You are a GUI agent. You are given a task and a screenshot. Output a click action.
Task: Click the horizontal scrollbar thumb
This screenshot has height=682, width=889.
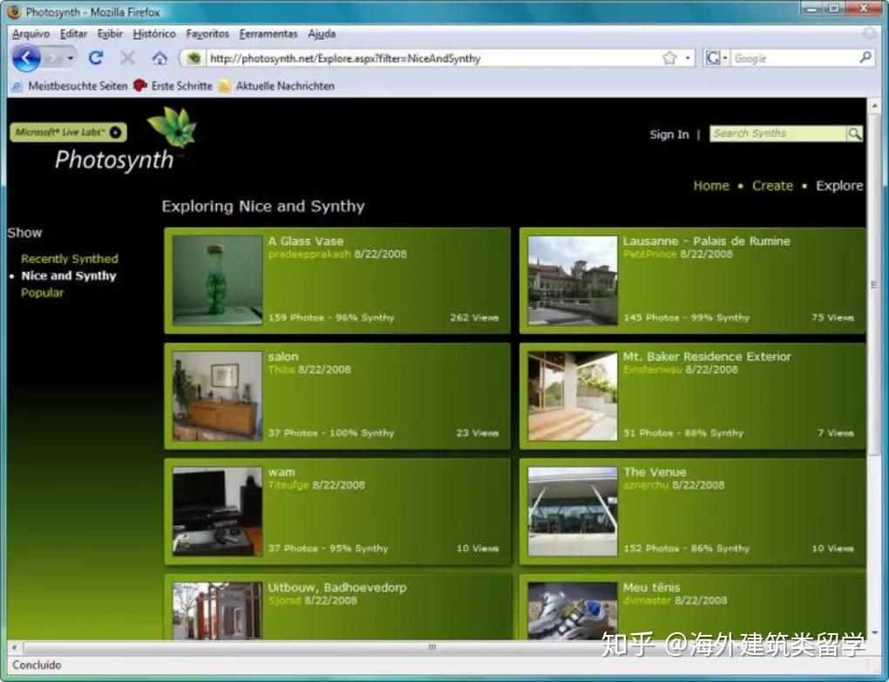[x=432, y=647]
